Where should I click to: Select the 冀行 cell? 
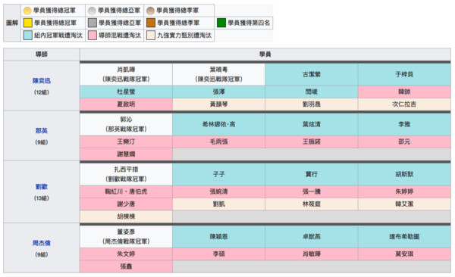(x=312, y=174)
